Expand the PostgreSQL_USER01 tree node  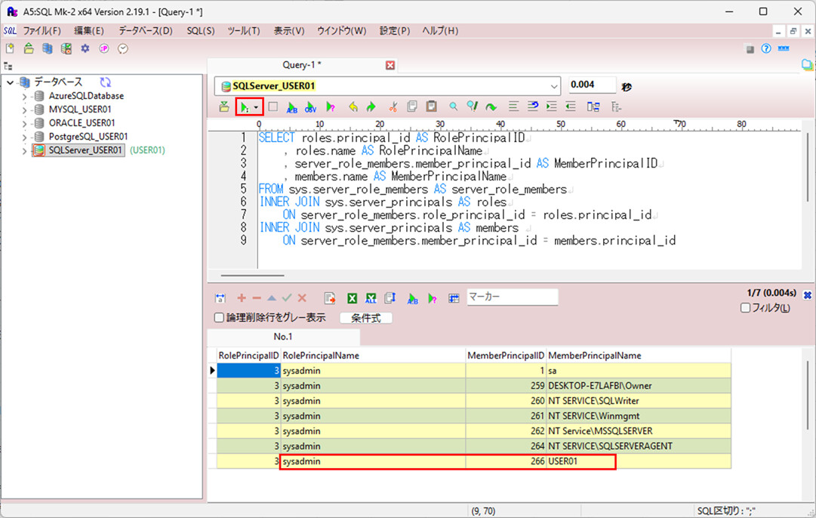(24, 137)
